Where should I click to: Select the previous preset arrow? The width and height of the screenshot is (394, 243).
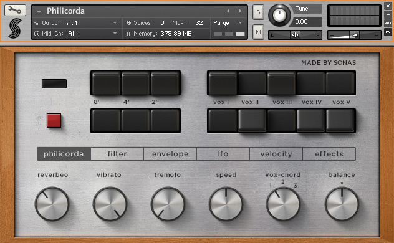[228, 11]
